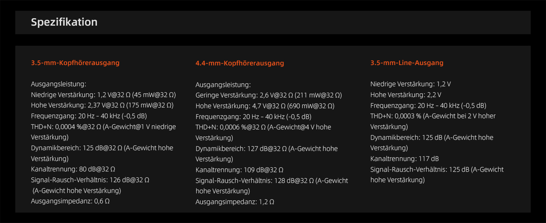Select the Hohe Verstärkung 2,2 V line
The height and width of the screenshot is (223, 546).
point(406,95)
